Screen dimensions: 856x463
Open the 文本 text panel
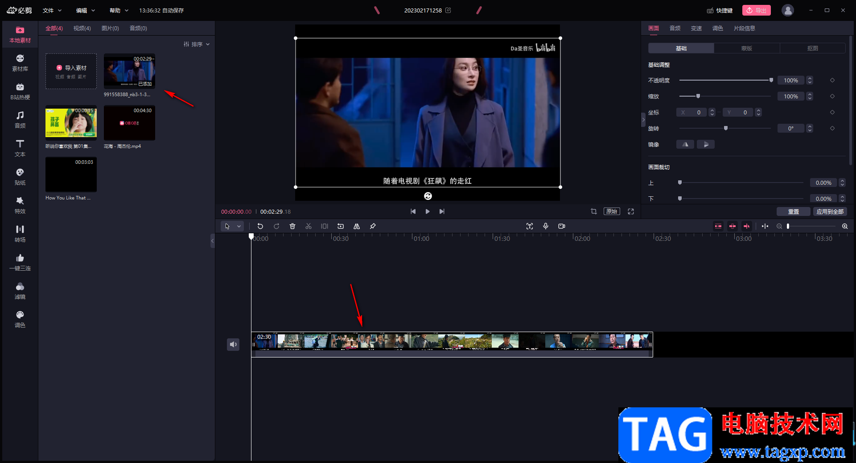coord(20,149)
